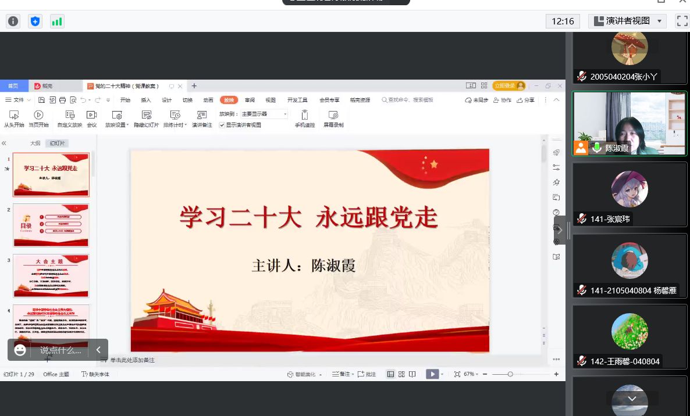Open 自定义放映 custom show
Image resolution: width=690 pixels, height=416 pixels.
(70, 115)
